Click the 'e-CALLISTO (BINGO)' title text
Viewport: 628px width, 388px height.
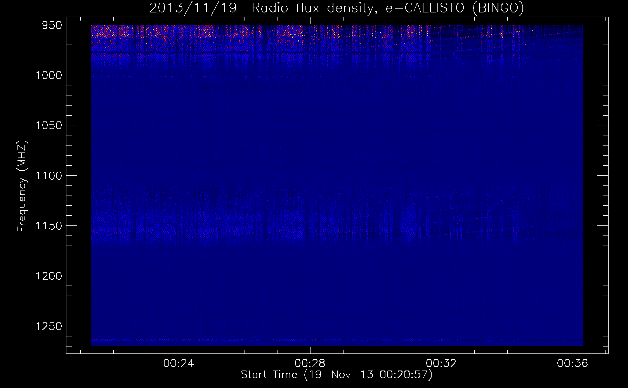455,8
